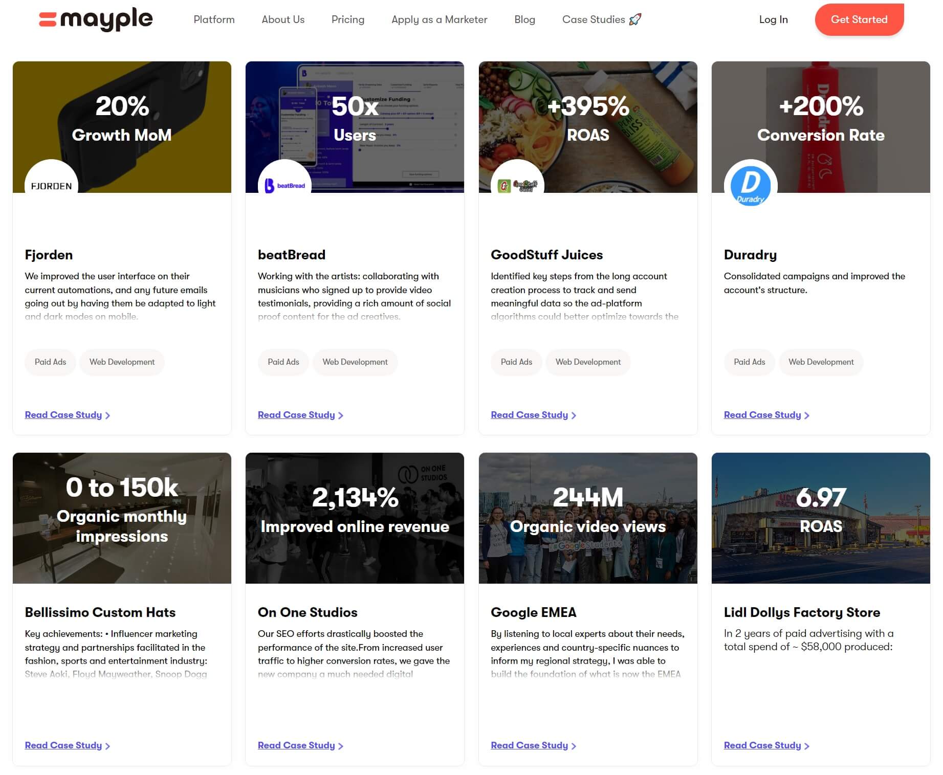Viewport: 943px width, 775px height.
Task: Click the Mayple logo
Action: (x=96, y=19)
